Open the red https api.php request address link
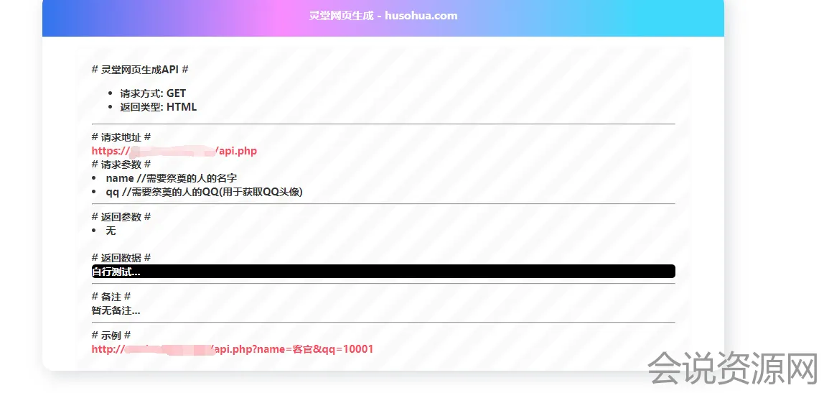 (x=174, y=151)
